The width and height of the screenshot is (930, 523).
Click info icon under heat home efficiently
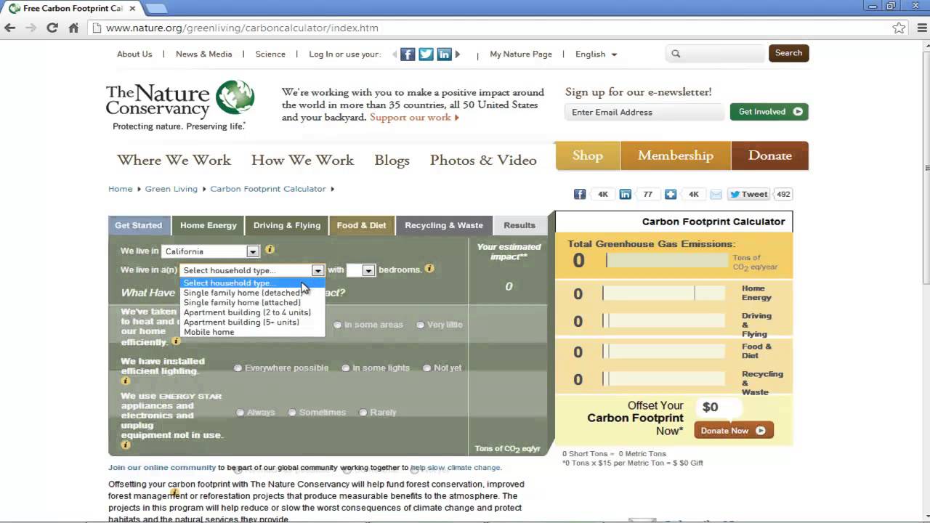(176, 341)
